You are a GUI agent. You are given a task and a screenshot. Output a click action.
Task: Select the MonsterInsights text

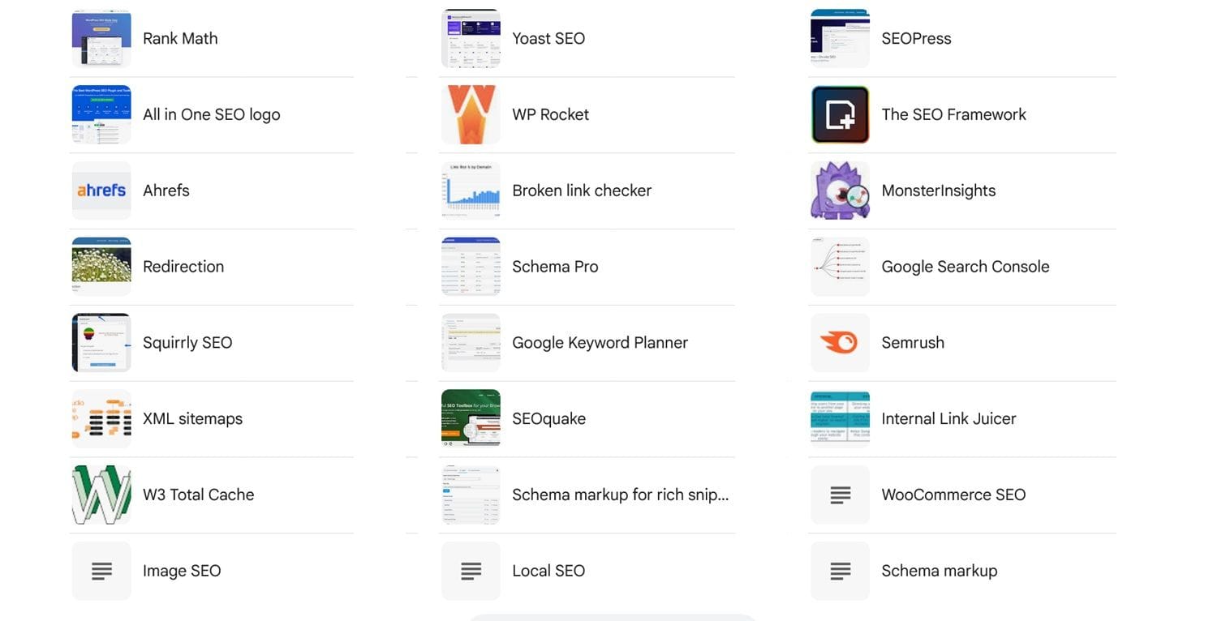[x=939, y=191]
